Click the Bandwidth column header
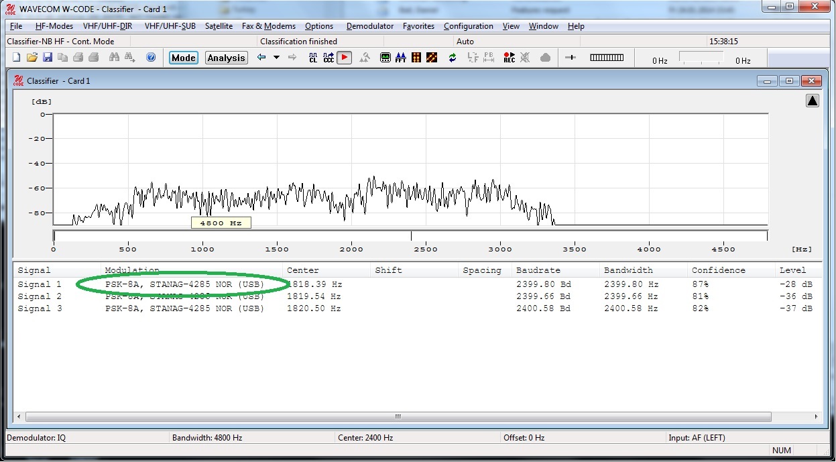Screen dimensions: 836x462 tap(644, 270)
